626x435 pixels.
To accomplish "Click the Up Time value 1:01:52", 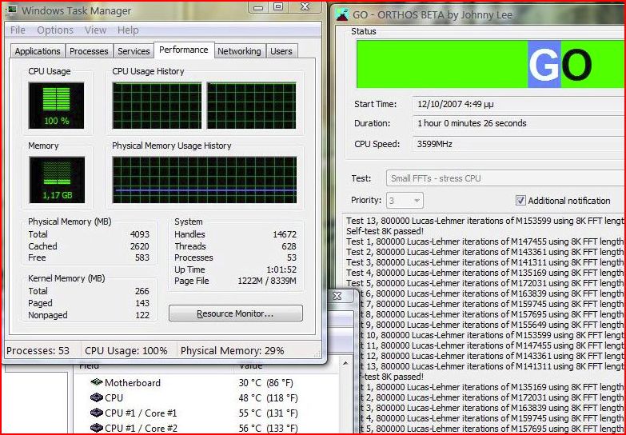I will coord(281,269).
